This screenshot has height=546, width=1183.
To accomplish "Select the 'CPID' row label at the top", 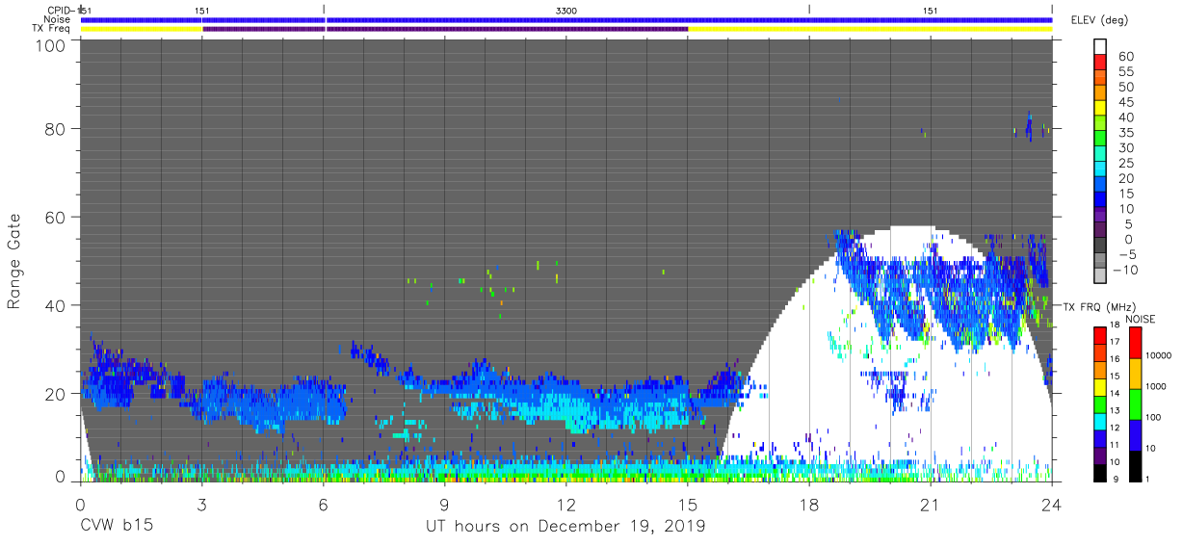I will click(60, 10).
